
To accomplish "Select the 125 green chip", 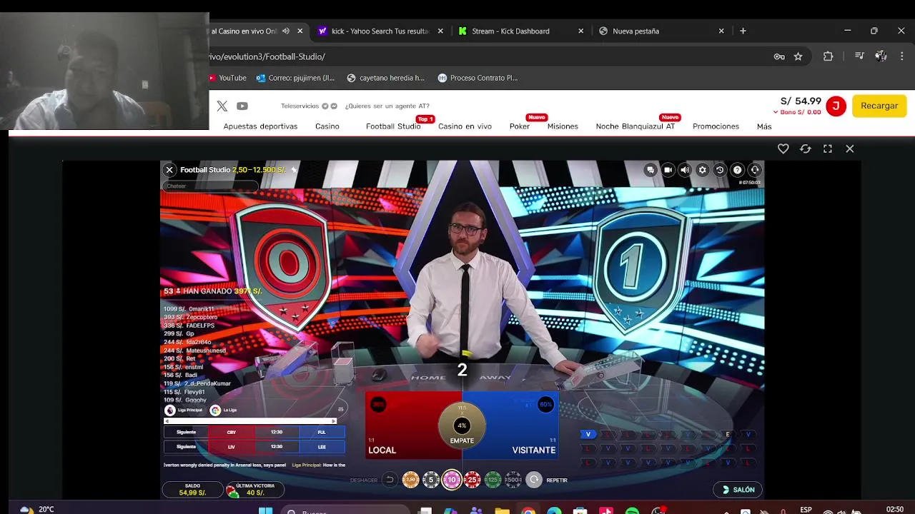I will pyautogui.click(x=493, y=480).
